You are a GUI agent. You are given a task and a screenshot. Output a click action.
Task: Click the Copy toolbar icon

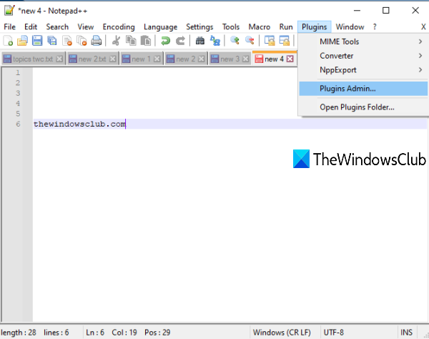click(x=131, y=41)
